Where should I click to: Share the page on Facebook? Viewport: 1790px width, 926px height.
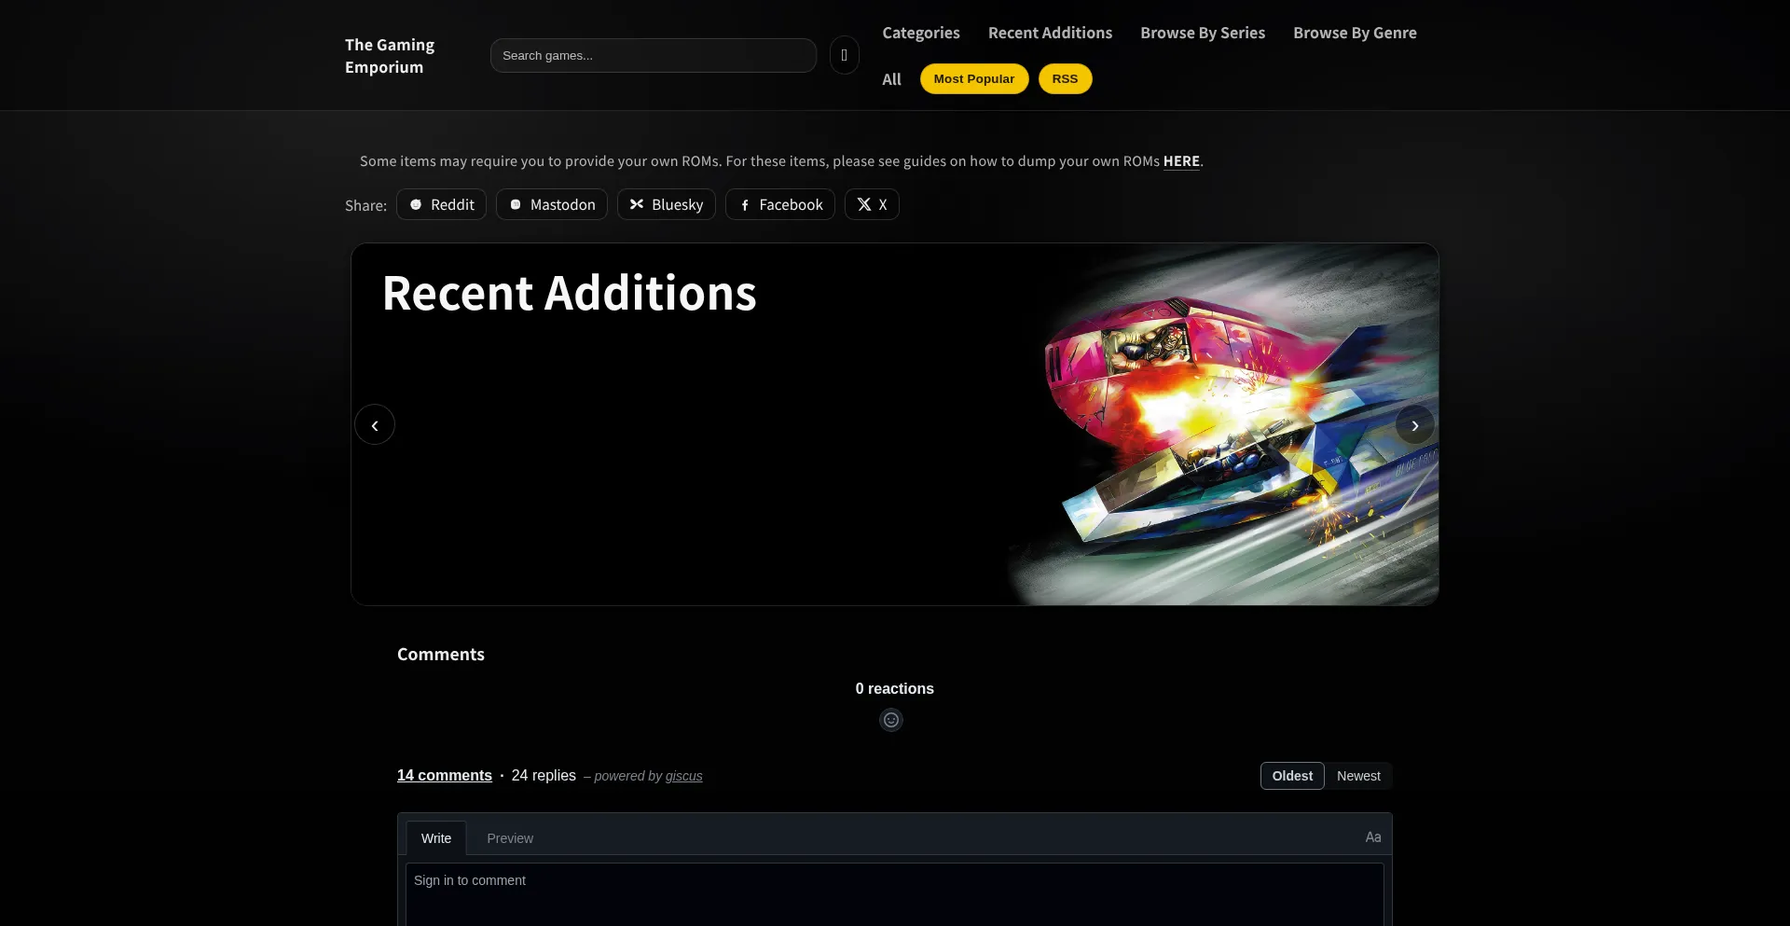coord(780,204)
